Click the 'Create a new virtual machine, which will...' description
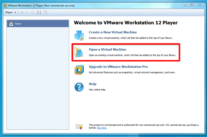The image size is (207, 137). coord(131,38)
